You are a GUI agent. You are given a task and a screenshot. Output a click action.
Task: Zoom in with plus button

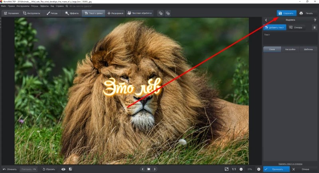(x=258, y=169)
